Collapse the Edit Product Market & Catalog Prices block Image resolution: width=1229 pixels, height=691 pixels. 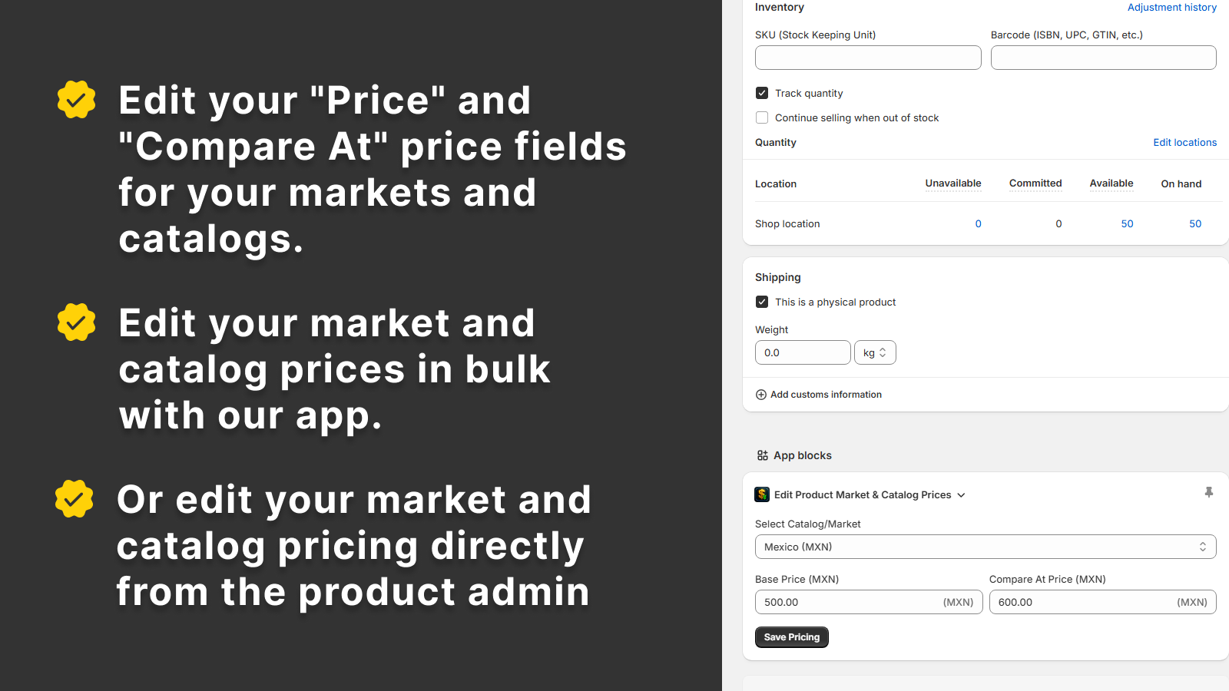coord(961,494)
